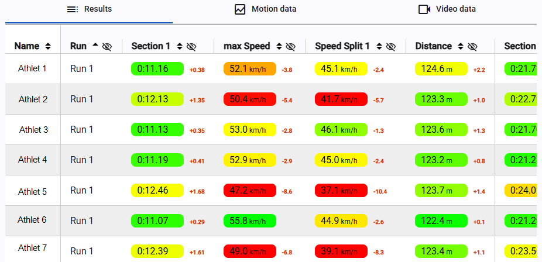The image size is (542, 262).
Task: Click the Motion data chart icon
Action: (x=240, y=9)
